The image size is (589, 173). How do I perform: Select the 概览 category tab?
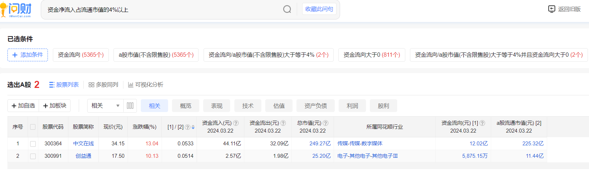click(x=185, y=106)
